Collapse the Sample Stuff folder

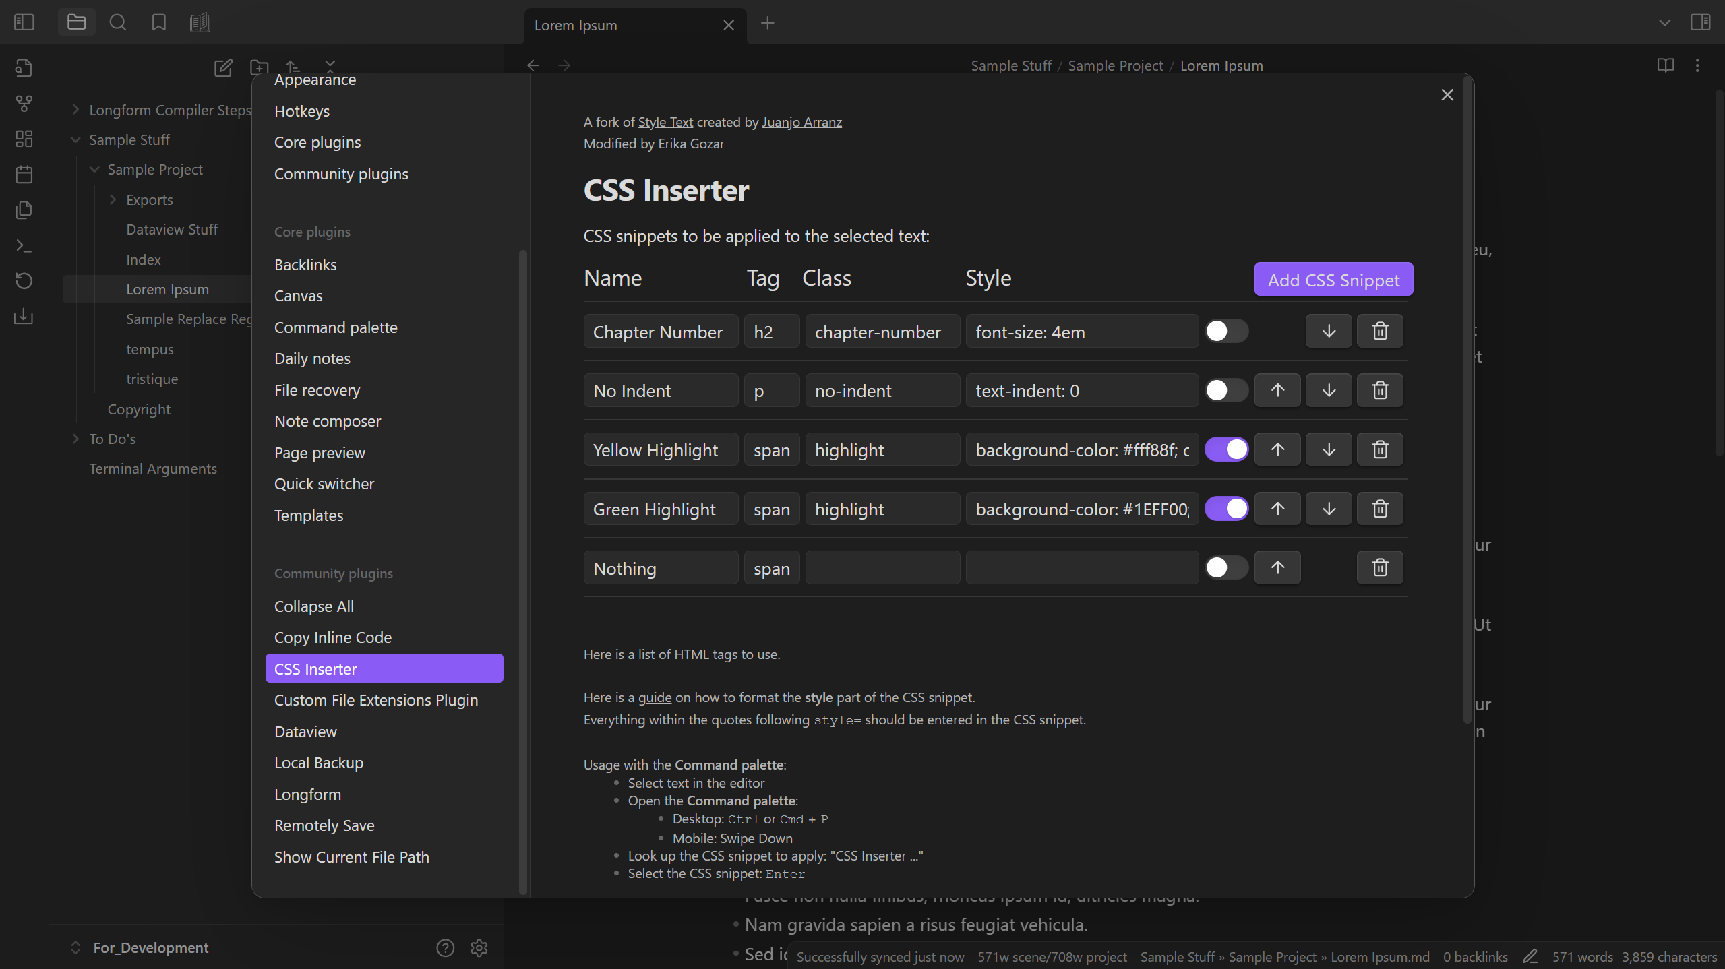[75, 139]
